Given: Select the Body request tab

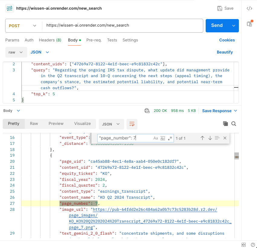Looking at the screenshot, I should pos(74,40).
